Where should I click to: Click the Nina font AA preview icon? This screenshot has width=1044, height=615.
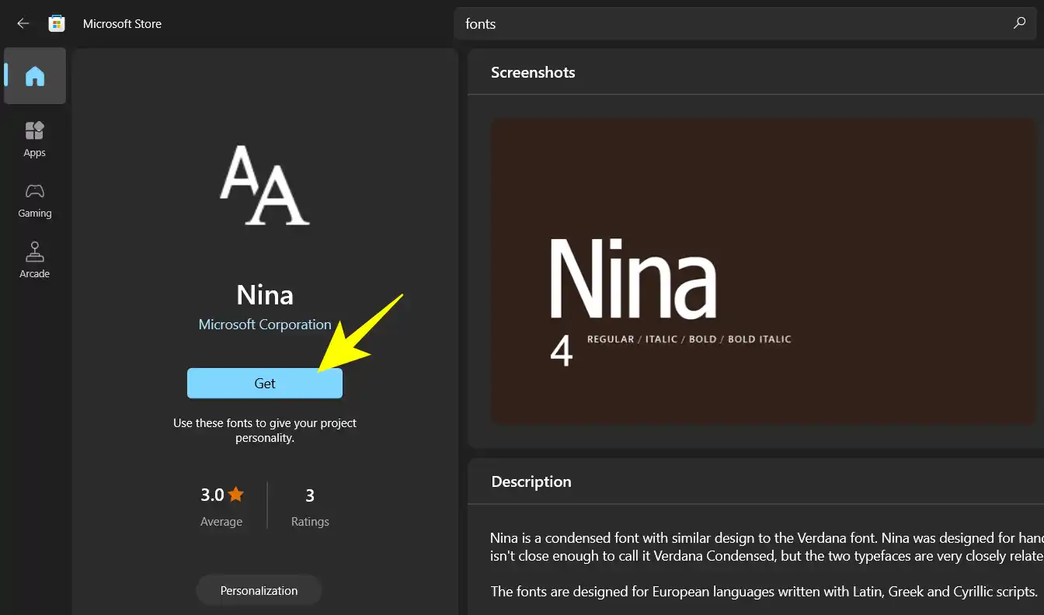point(265,186)
